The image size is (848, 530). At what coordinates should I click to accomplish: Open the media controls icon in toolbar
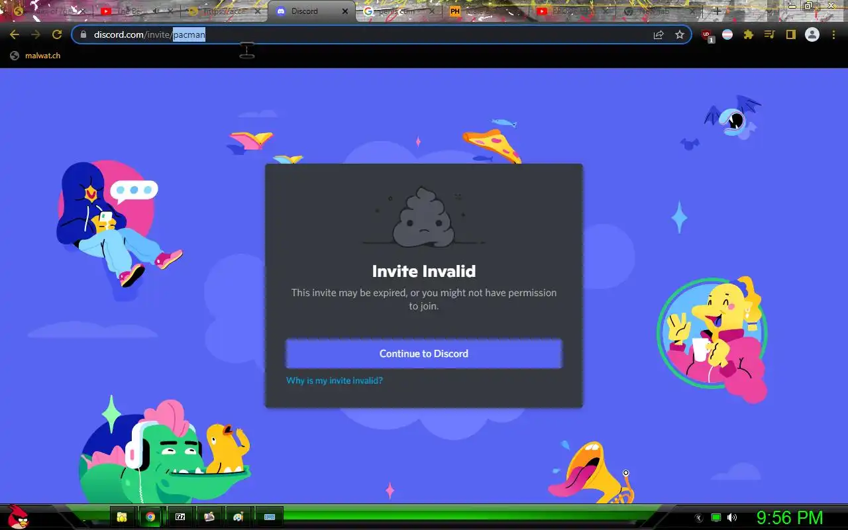pyautogui.click(x=769, y=34)
